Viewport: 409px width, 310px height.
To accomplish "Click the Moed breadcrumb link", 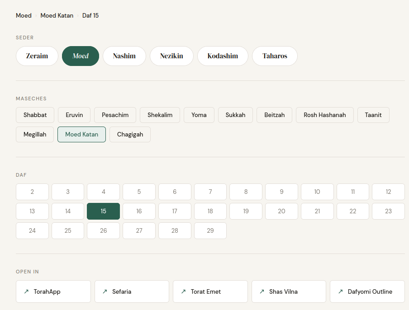I will pos(24,15).
